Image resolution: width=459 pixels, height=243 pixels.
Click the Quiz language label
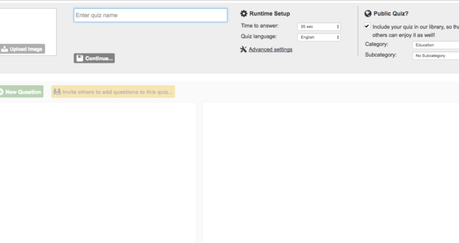[259, 36]
